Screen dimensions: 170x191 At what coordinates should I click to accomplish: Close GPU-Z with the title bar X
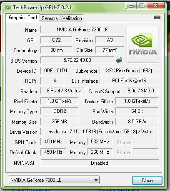point(156,5)
